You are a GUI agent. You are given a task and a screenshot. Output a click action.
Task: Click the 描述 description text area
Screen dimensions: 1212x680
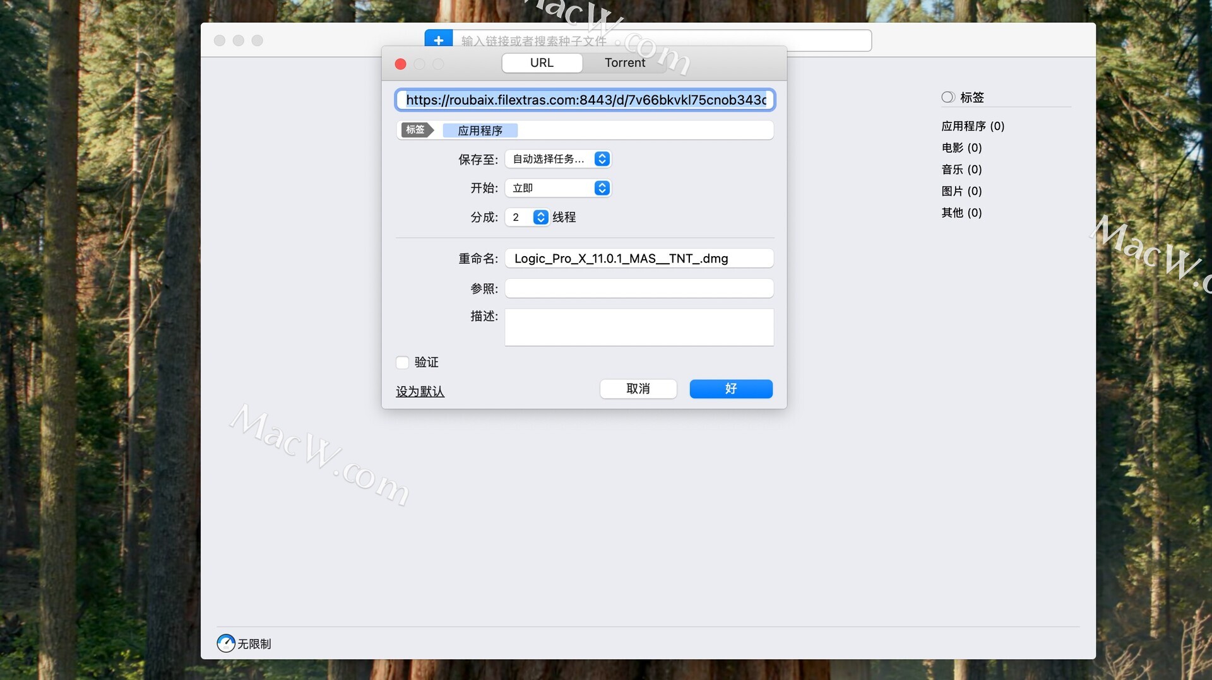point(639,327)
